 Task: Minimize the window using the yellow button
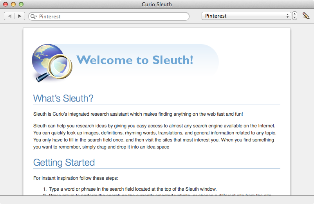(x=13, y=4)
